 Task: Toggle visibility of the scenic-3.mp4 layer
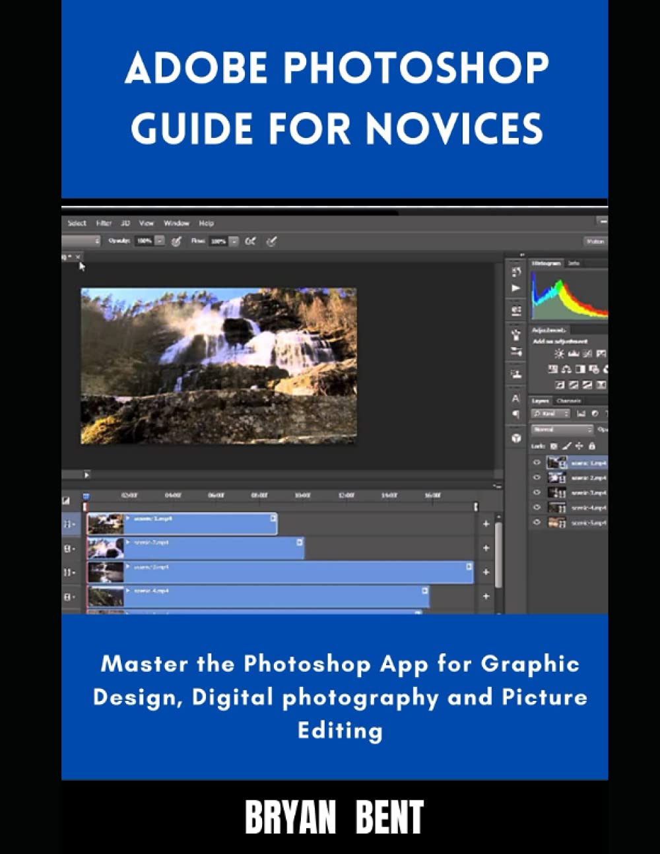pos(537,493)
